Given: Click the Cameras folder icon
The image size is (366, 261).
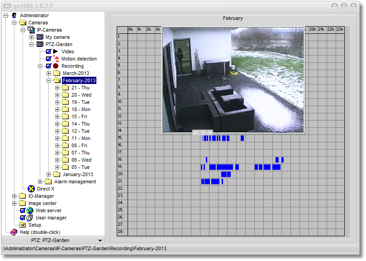Looking at the screenshot, I should pyautogui.click(x=23, y=23).
